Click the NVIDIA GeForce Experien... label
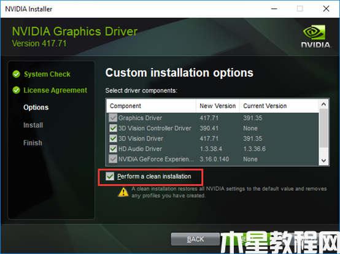340x254 pixels. (156, 159)
